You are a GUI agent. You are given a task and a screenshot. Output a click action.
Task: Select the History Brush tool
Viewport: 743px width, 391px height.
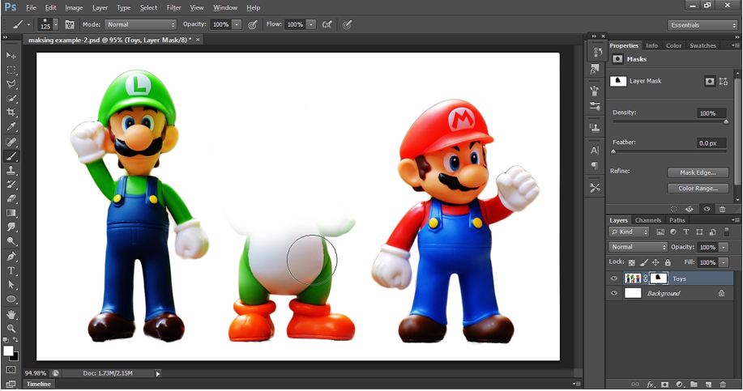(x=11, y=184)
